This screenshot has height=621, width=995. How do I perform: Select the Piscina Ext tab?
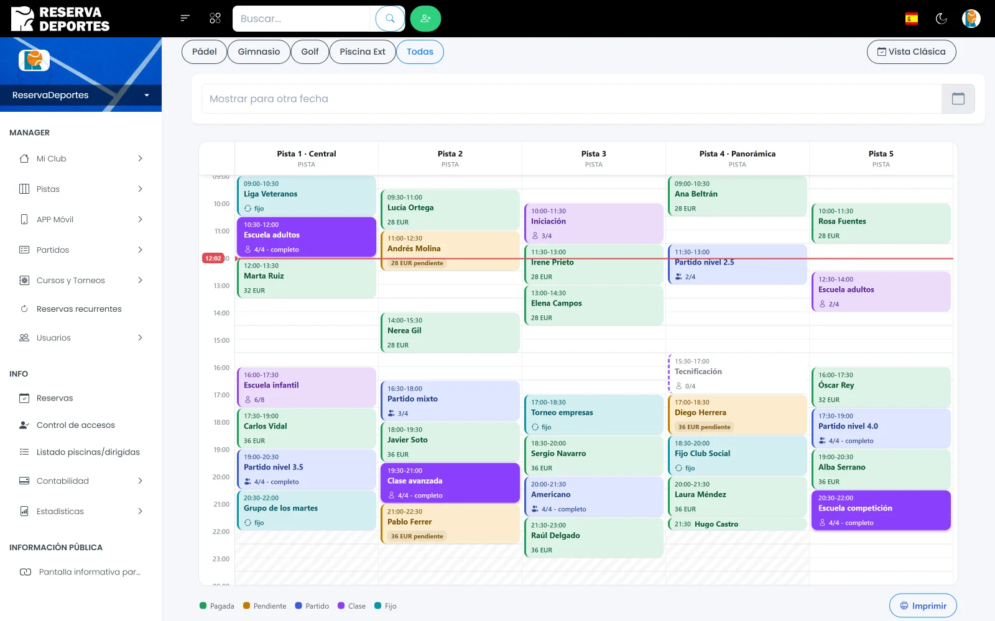click(363, 52)
